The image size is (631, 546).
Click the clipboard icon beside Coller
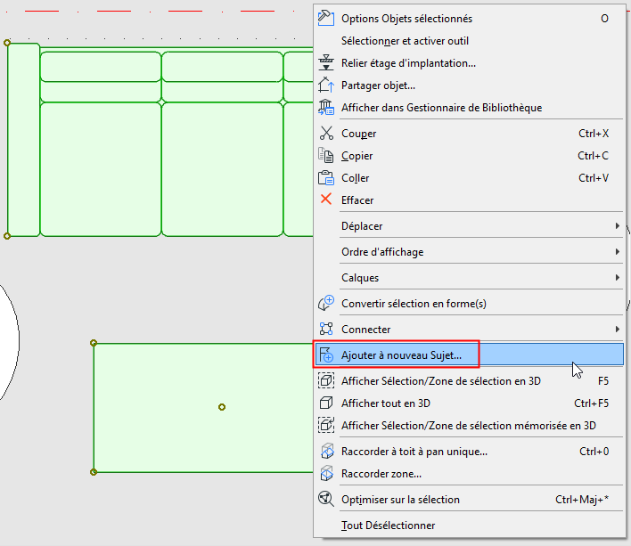click(x=326, y=178)
